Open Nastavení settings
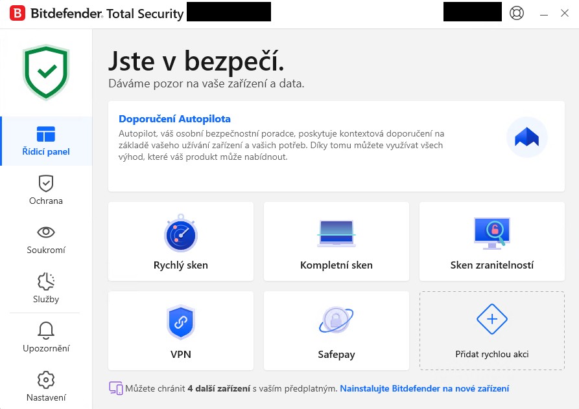This screenshot has width=579, height=409. (46, 387)
